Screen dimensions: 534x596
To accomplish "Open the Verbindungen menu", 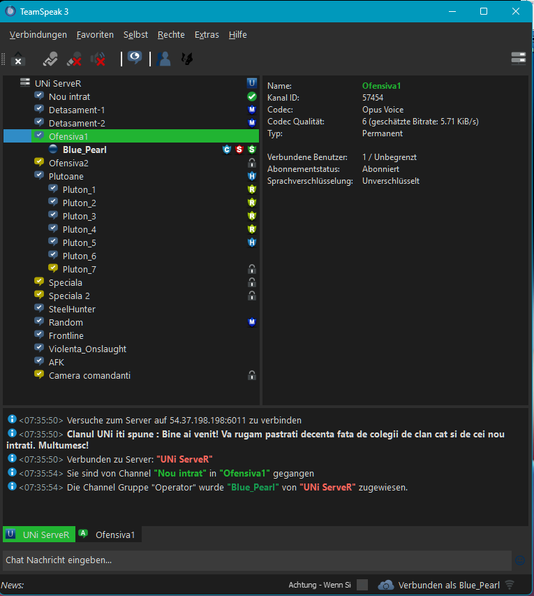I will pos(38,35).
